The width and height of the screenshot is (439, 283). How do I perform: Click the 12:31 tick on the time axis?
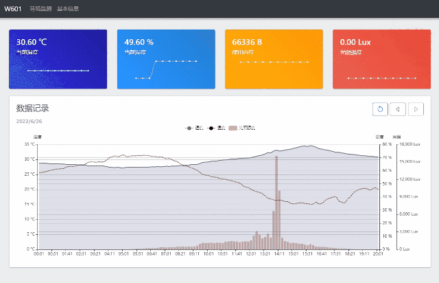pos(250,253)
